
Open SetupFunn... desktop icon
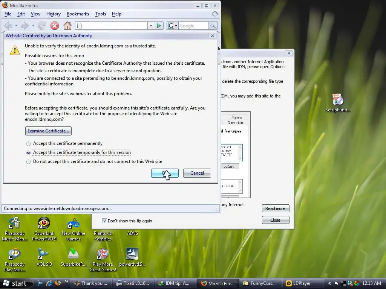[x=338, y=103]
